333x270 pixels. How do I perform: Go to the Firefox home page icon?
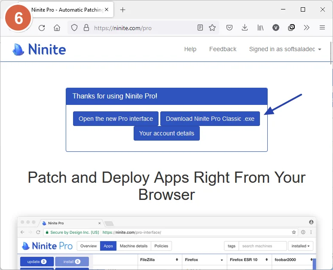[x=57, y=28]
